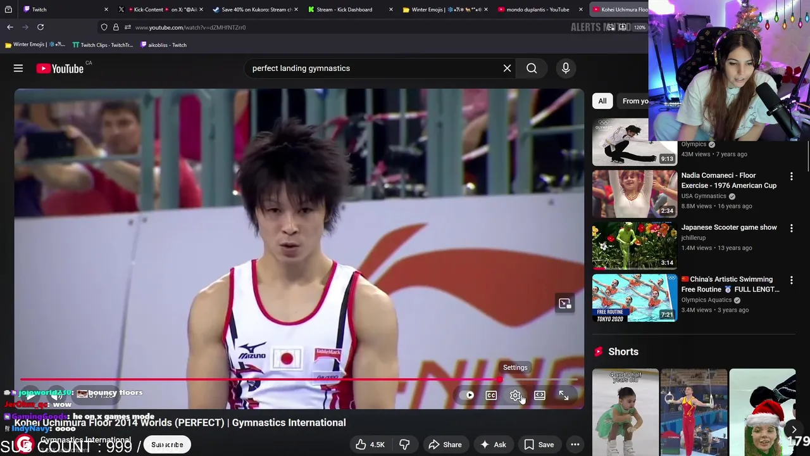
Task: Open Nadia Comaneci Floor Exercise video title
Action: click(728, 180)
